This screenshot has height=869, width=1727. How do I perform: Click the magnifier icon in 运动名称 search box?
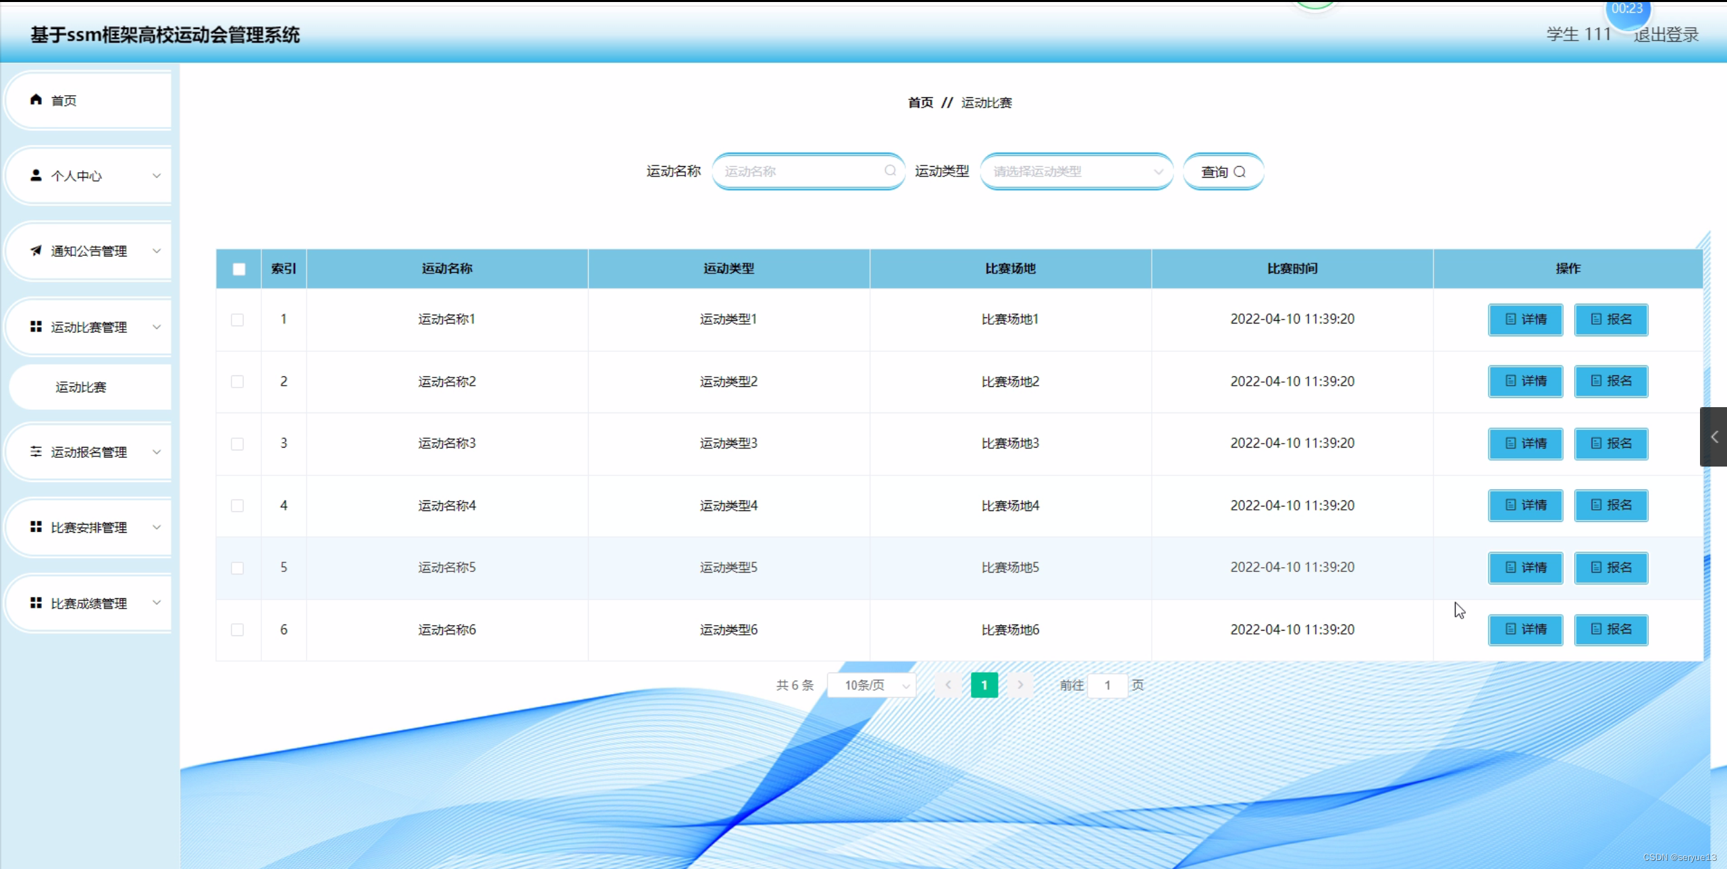point(890,171)
